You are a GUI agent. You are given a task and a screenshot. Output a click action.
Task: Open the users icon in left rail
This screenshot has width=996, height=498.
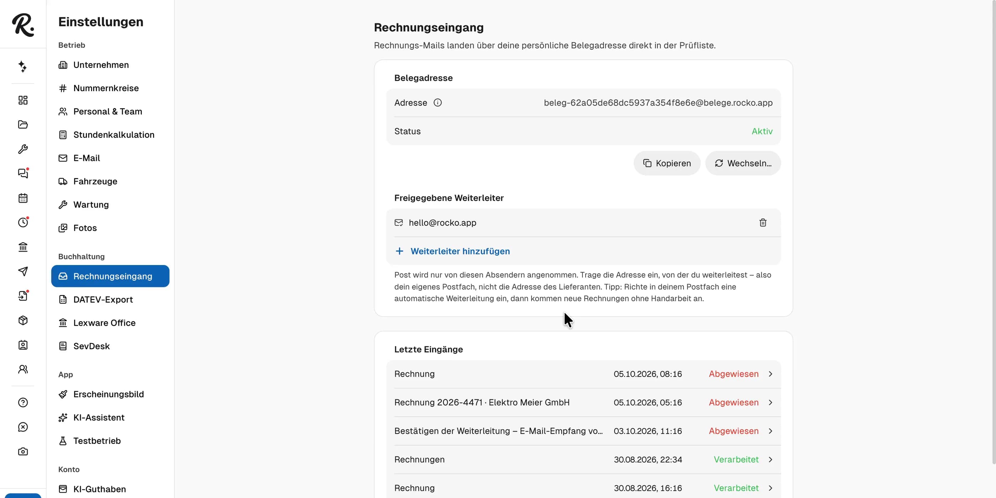pos(23,369)
